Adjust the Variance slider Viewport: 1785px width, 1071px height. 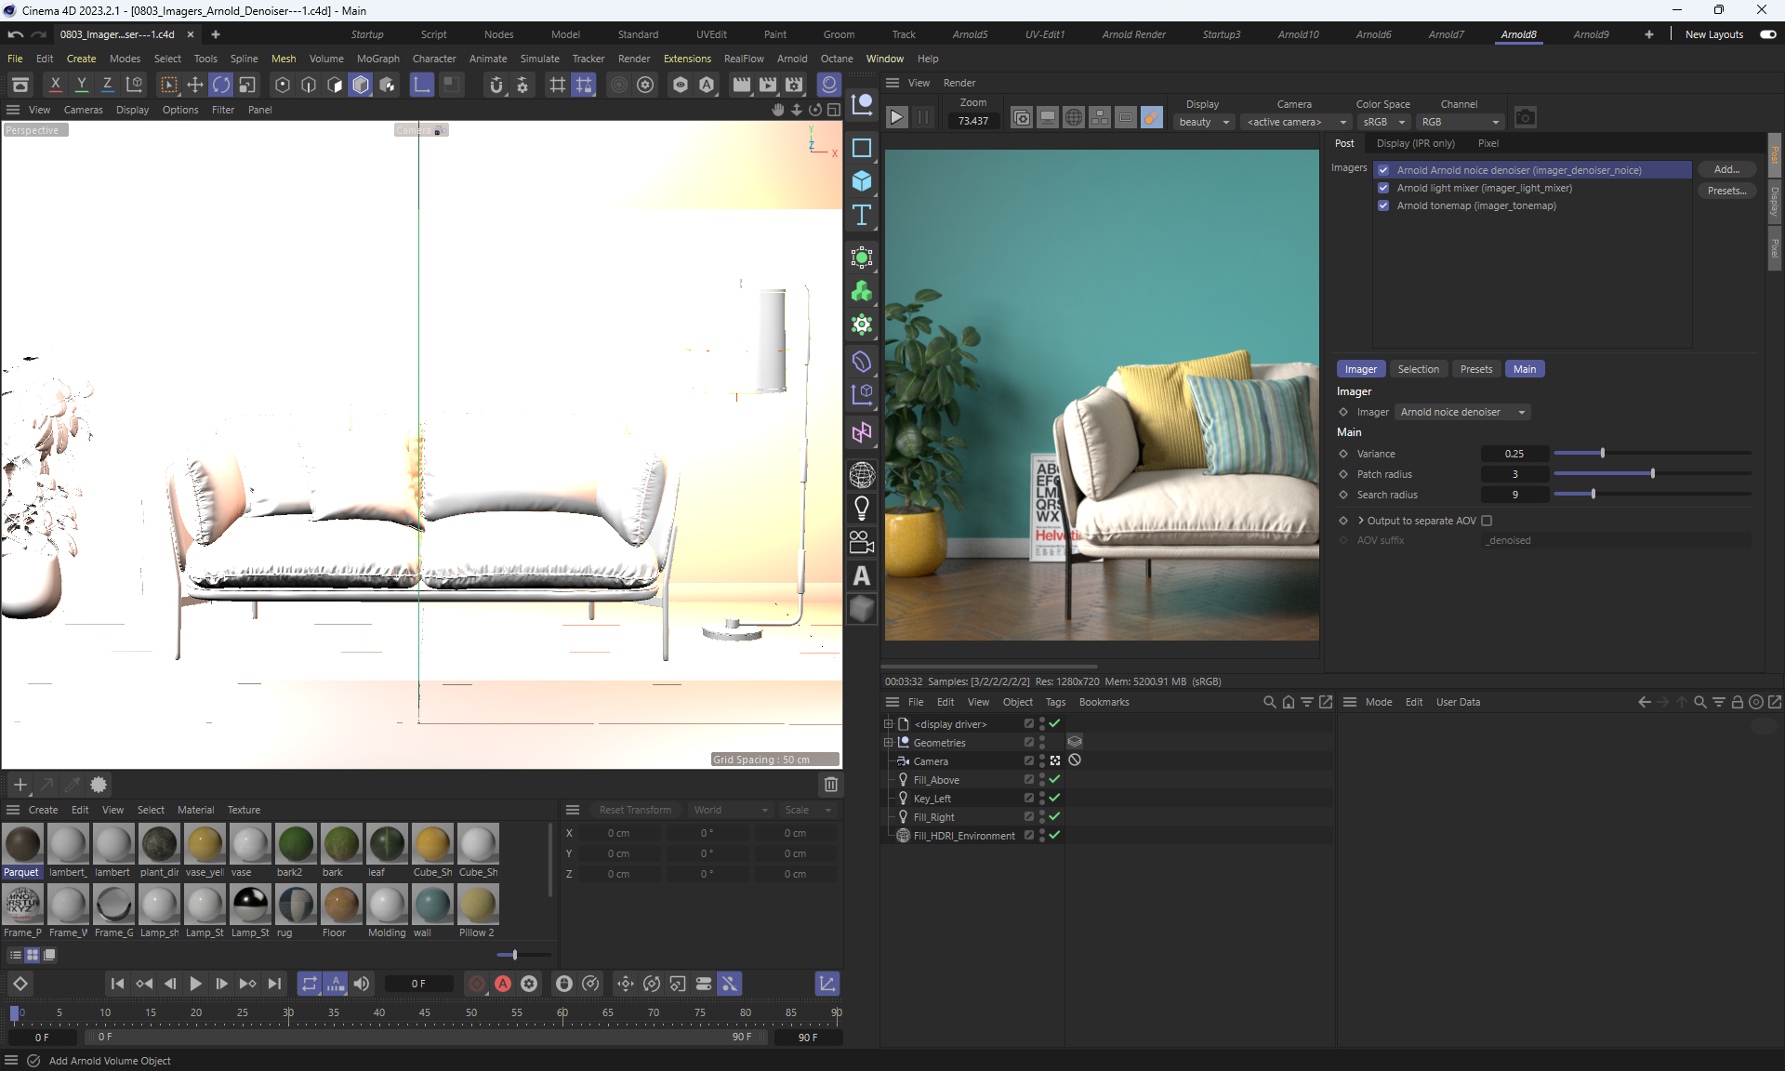point(1602,454)
